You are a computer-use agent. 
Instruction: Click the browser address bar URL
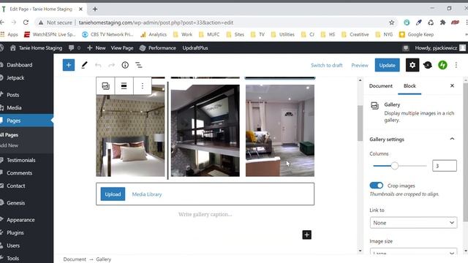156,23
